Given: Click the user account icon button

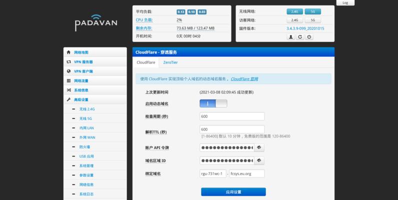Looking at the screenshot, I should point(291,37).
